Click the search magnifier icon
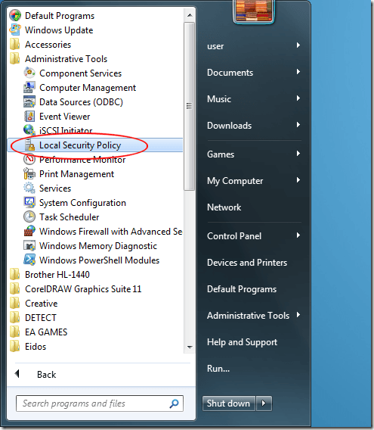374x430 pixels. click(174, 404)
